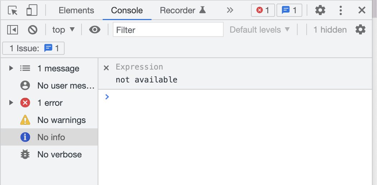Open DevTools settings gear in top bar
Image resolution: width=377 pixels, height=185 pixels.
tap(320, 10)
